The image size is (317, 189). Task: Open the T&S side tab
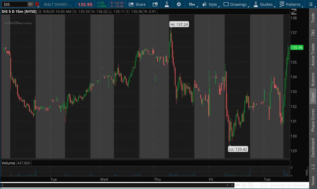coord(313,32)
